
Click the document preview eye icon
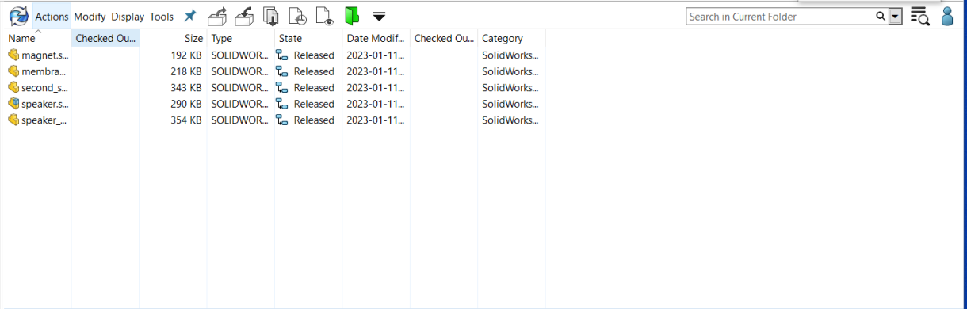pos(324,16)
